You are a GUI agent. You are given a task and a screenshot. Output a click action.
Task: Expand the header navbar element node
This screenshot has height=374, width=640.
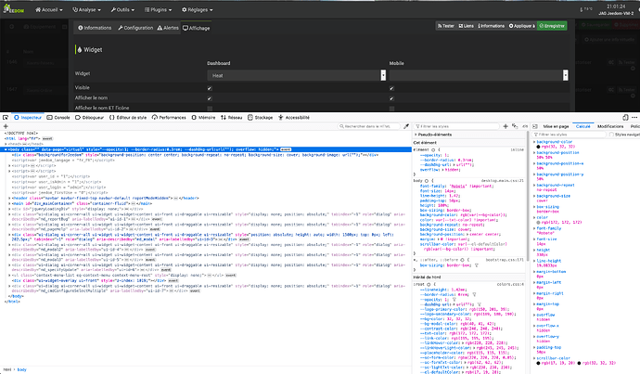point(10,198)
